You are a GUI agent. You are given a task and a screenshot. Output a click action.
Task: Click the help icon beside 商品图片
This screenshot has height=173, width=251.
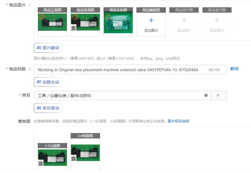(30, 5)
